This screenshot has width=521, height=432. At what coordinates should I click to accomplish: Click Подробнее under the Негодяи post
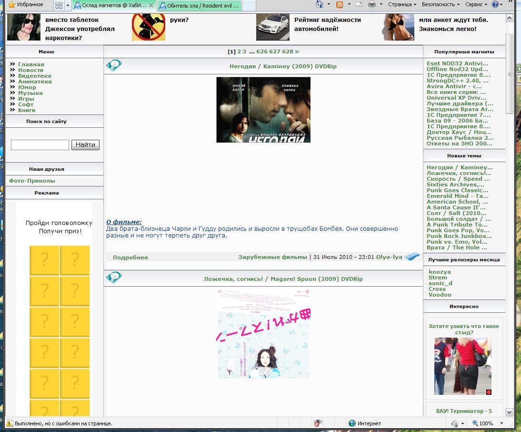click(130, 257)
